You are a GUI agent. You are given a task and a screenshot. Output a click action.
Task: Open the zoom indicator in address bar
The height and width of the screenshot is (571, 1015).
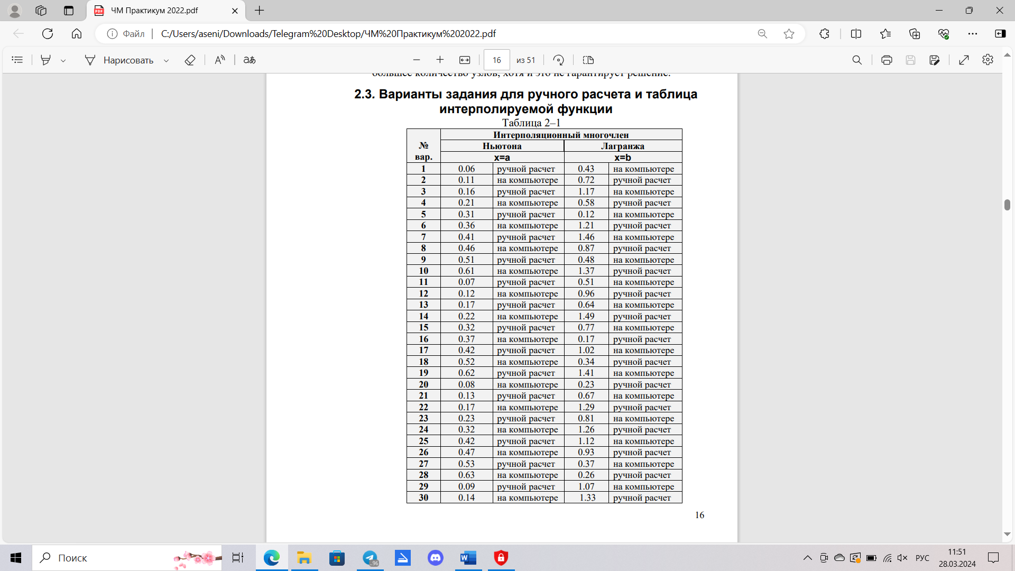pos(762,33)
